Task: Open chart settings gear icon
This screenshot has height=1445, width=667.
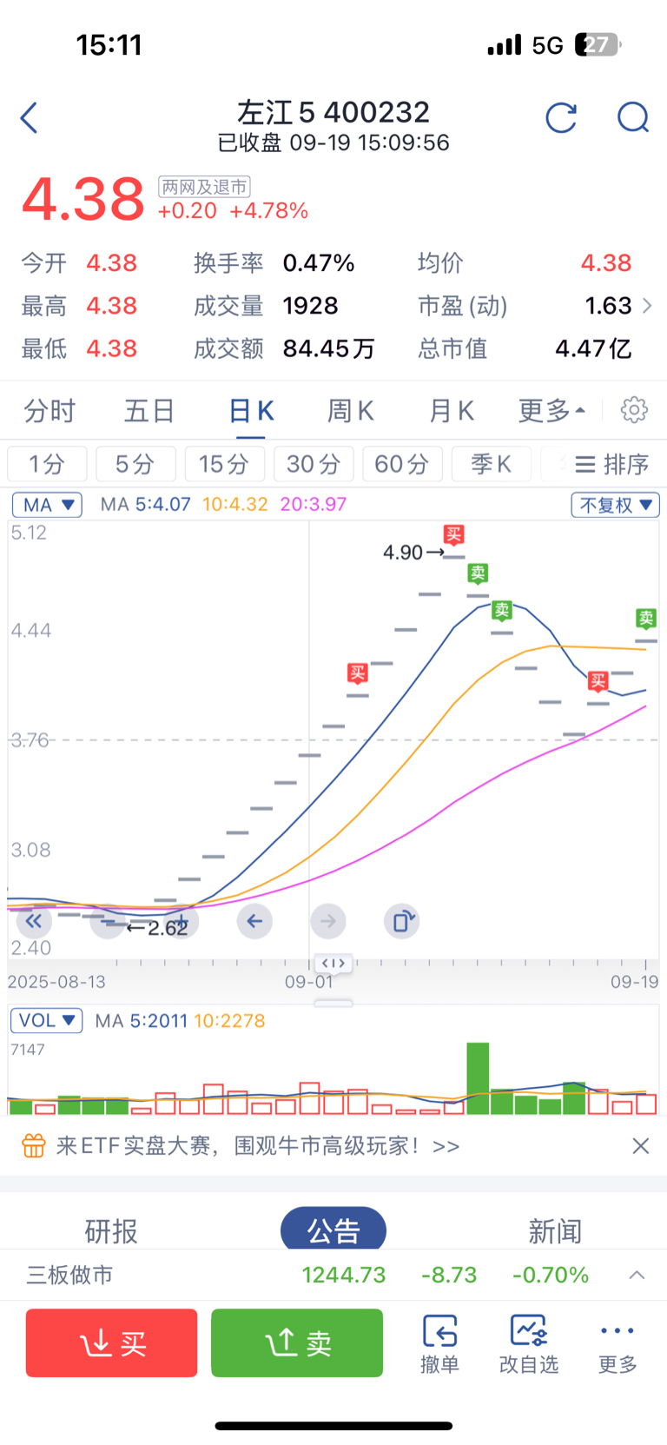Action: (x=634, y=410)
